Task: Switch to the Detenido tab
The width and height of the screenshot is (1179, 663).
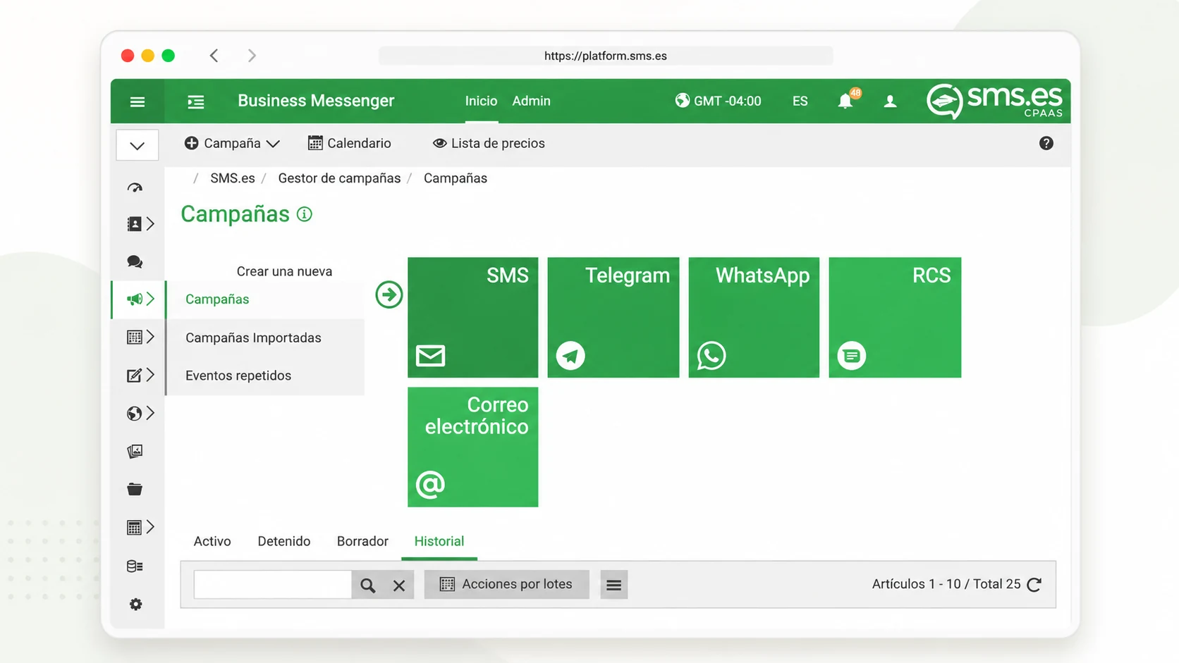Action: click(x=284, y=541)
